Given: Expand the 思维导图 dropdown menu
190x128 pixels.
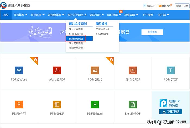Looking at the screenshot, I should [131, 15].
